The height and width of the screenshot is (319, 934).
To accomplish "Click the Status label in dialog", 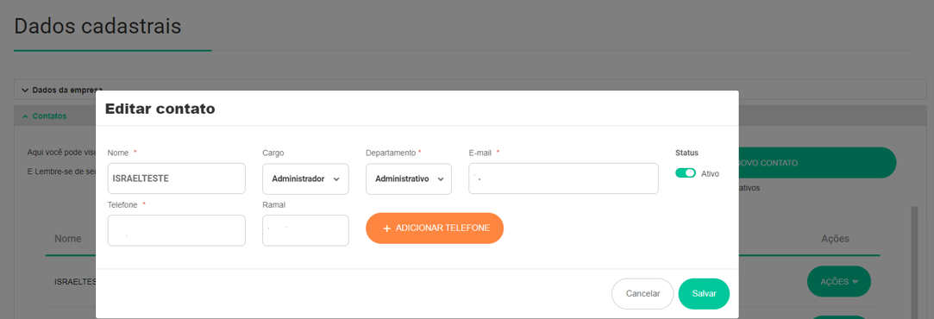I will 686,153.
